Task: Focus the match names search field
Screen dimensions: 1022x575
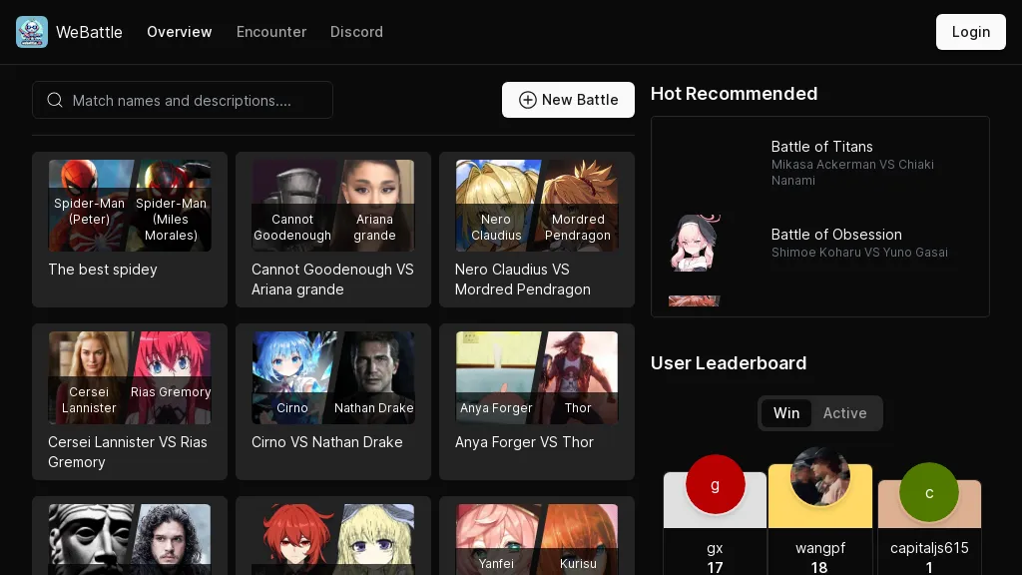Action: tap(195, 100)
